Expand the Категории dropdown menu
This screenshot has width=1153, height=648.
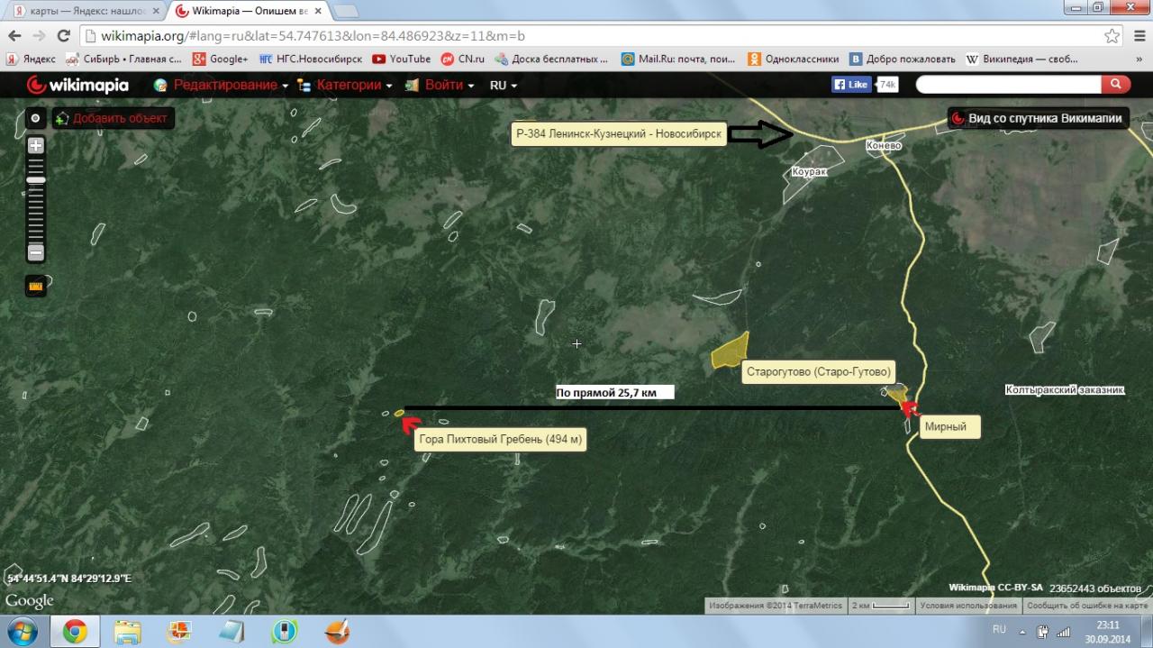point(349,86)
